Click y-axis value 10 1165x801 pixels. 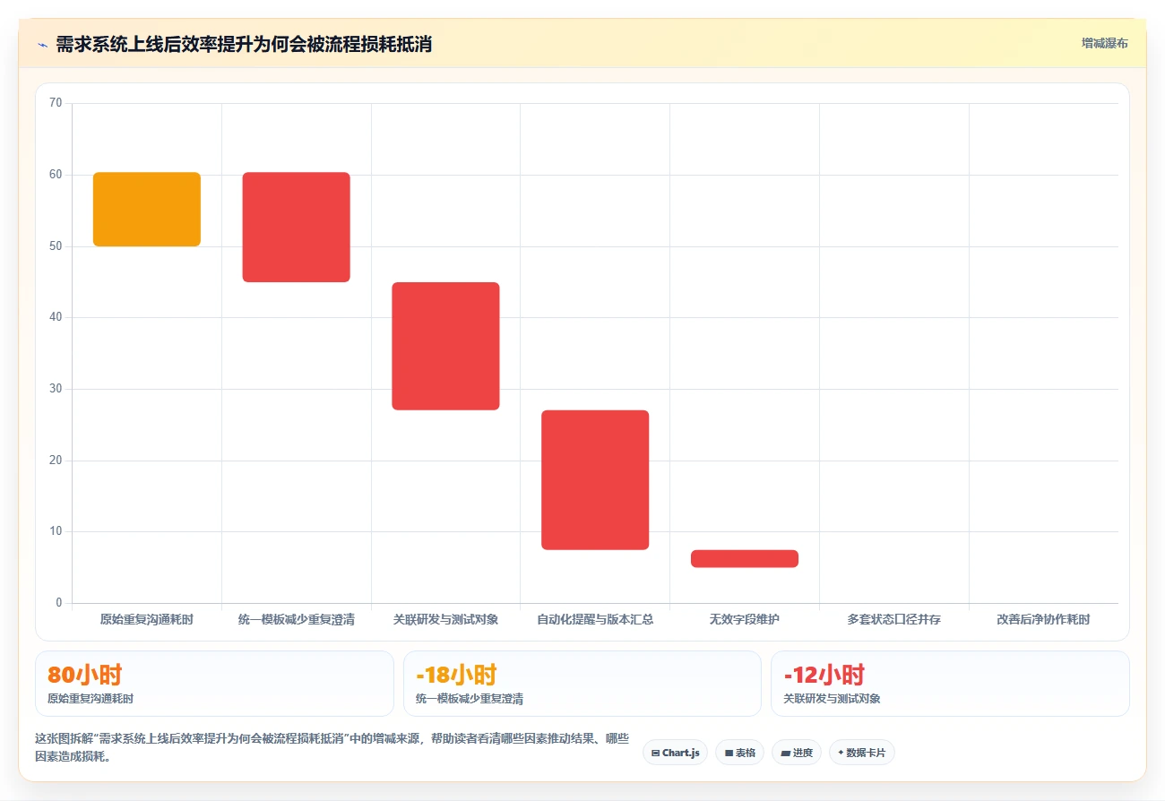click(56, 531)
